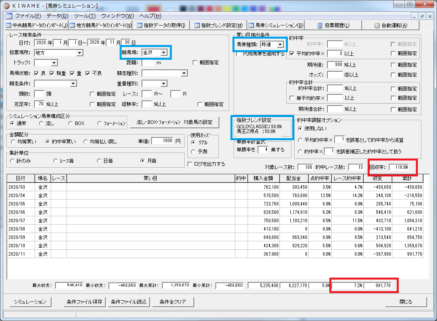Toggle the 稍重 track condition checkbox
Viewport: 437px width, 321px height.
point(52,73)
